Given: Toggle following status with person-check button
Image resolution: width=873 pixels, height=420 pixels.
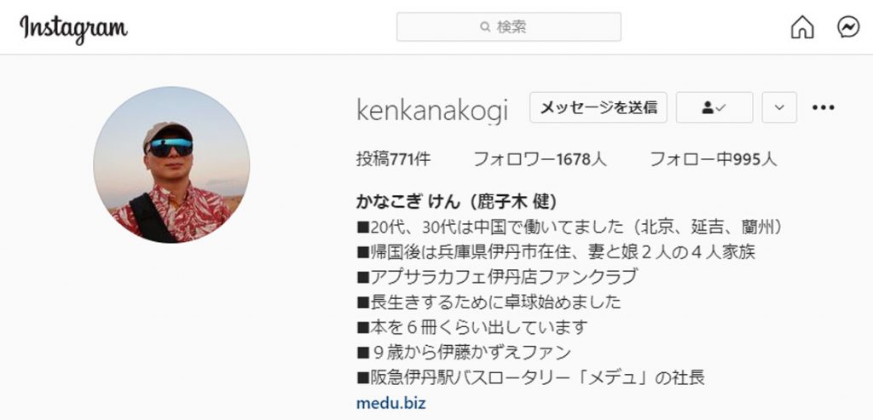Looking at the screenshot, I should click(714, 107).
